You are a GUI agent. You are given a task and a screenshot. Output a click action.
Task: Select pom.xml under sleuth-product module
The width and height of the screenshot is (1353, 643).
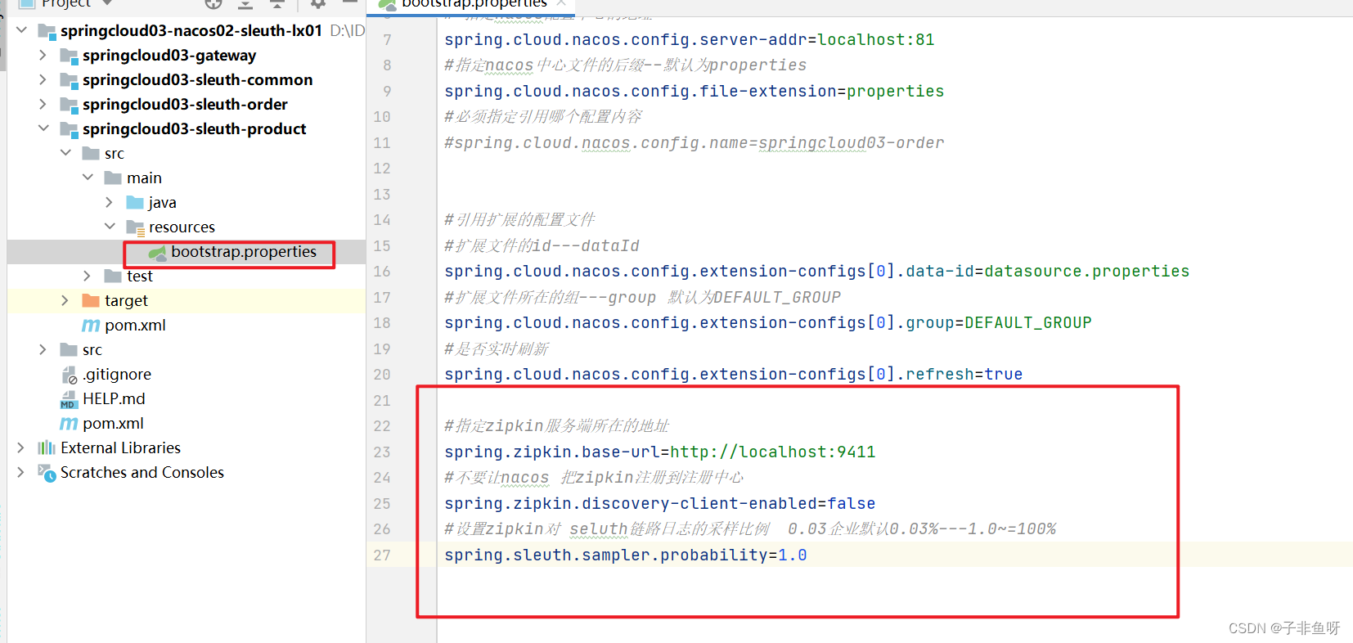[x=135, y=325]
